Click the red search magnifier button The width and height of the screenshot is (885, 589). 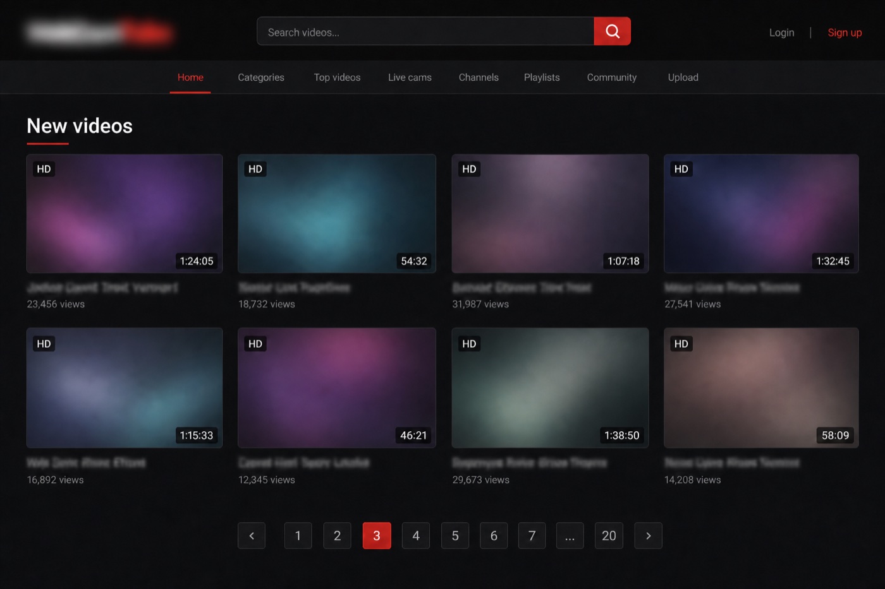point(612,31)
